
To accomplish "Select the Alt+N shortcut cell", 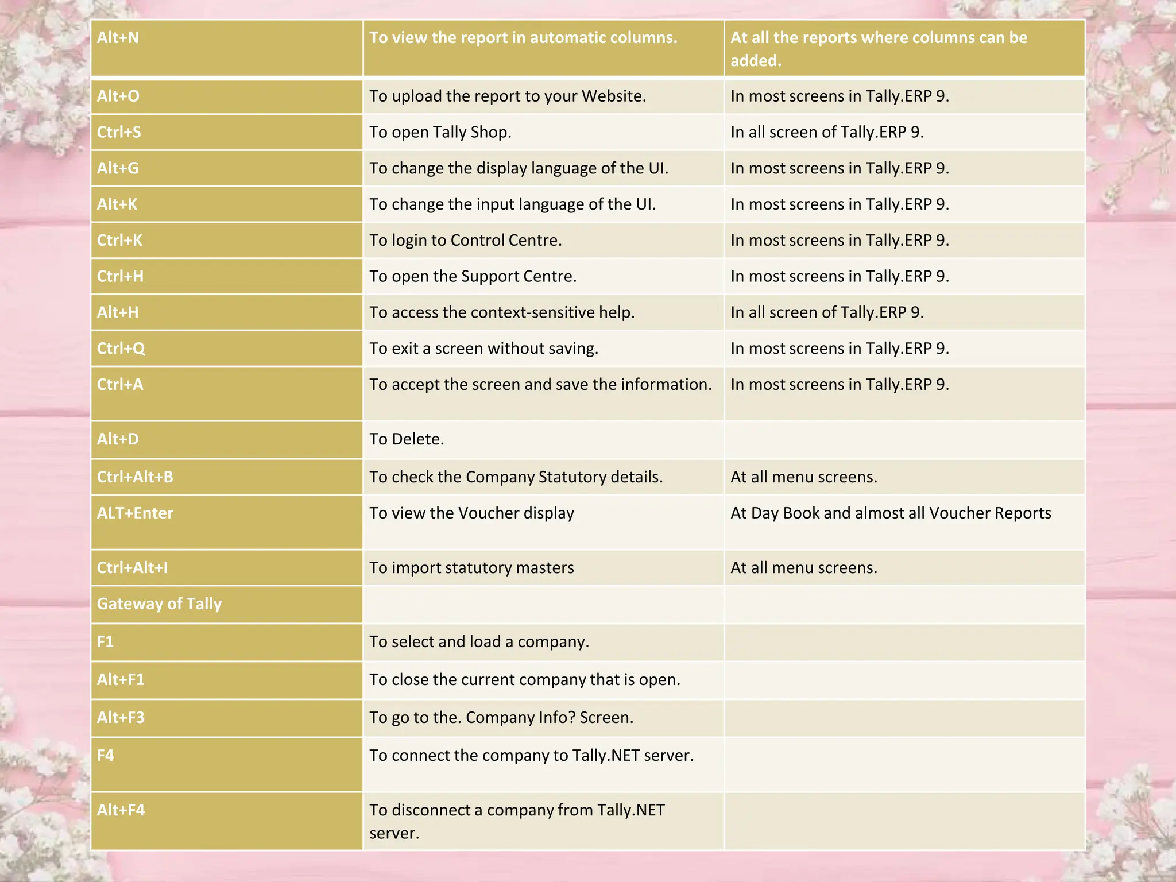I will point(227,48).
